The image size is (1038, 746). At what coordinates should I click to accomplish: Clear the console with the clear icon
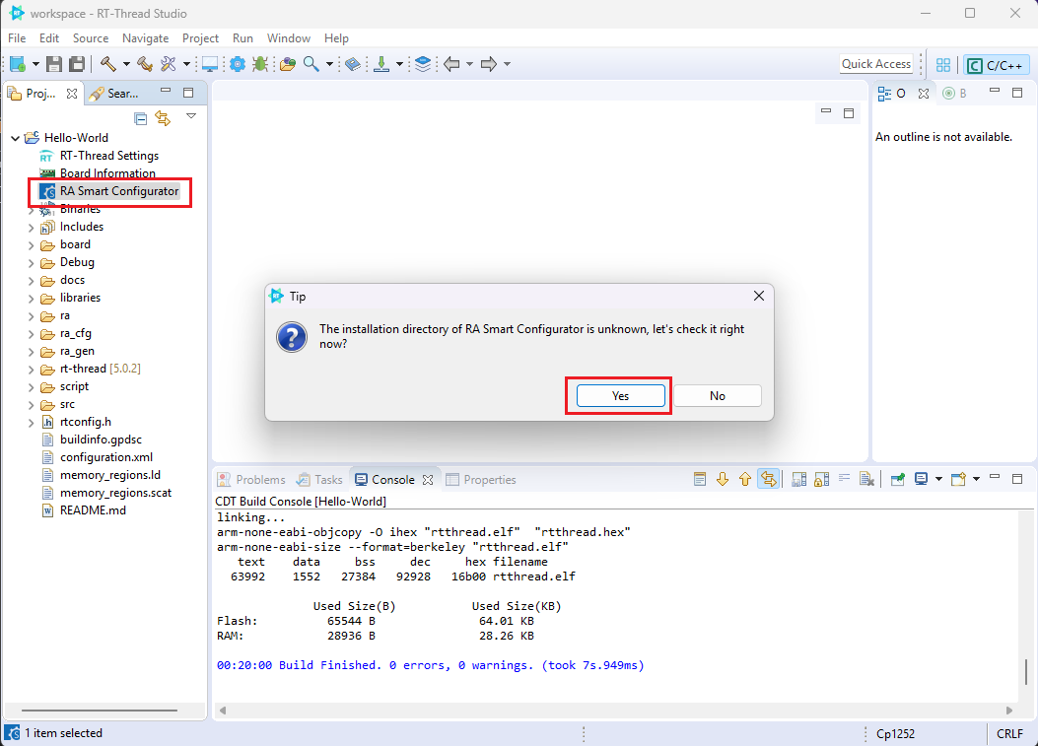pos(866,480)
